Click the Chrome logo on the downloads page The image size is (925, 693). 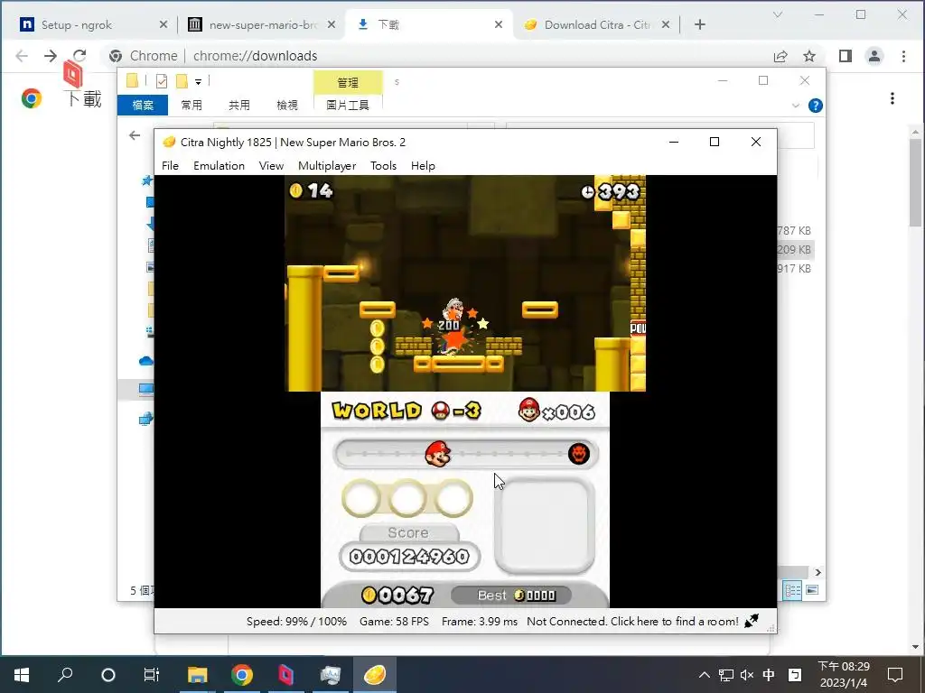32,98
